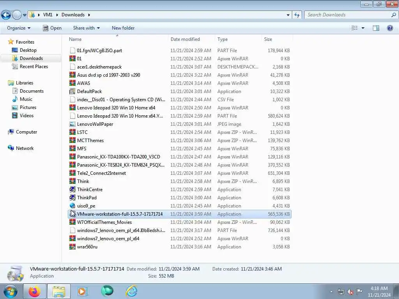Open the taskbar clock showing 4:18 AM
This screenshot has height=299, width=399.
point(379,292)
